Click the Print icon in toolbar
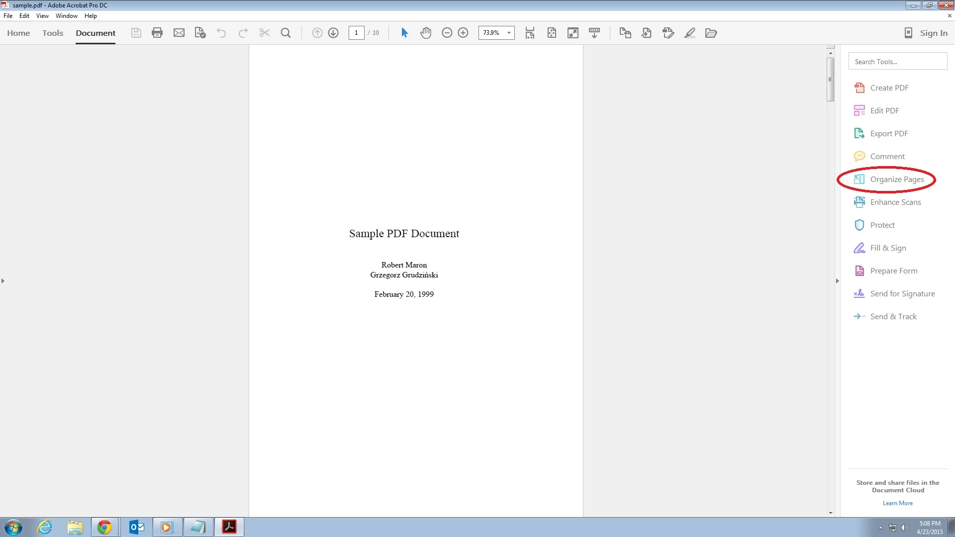 point(157,33)
